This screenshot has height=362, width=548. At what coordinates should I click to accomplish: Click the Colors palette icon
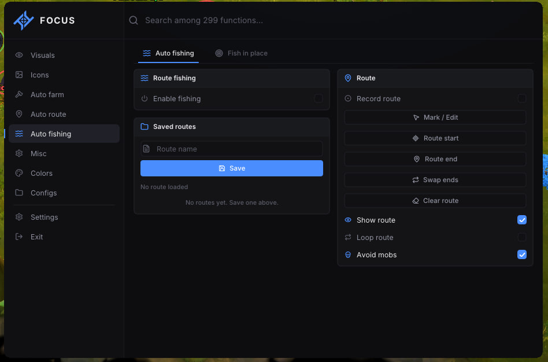[19, 173]
